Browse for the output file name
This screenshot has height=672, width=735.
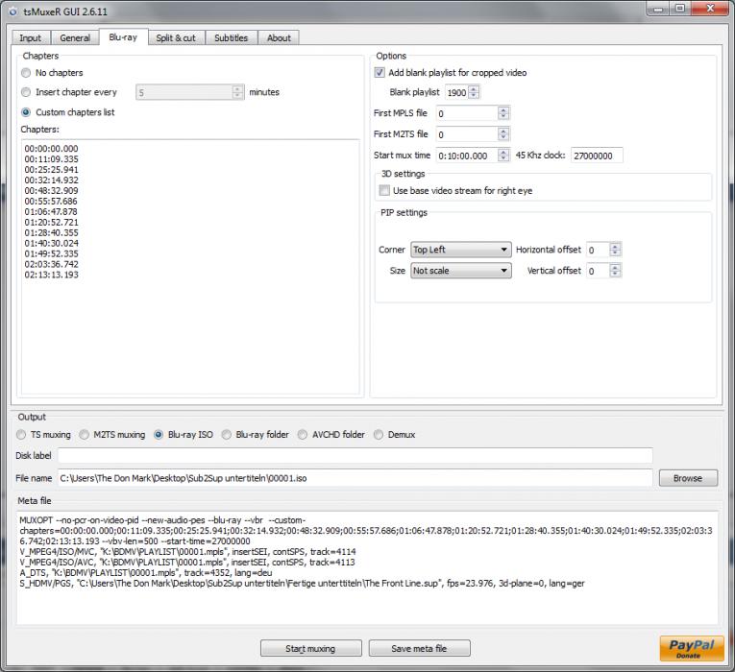tap(687, 478)
